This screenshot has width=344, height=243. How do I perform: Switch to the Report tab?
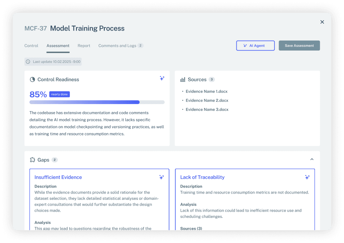84,45
